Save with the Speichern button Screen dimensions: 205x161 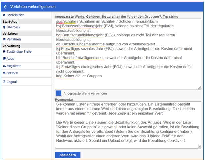(x=68, y=155)
